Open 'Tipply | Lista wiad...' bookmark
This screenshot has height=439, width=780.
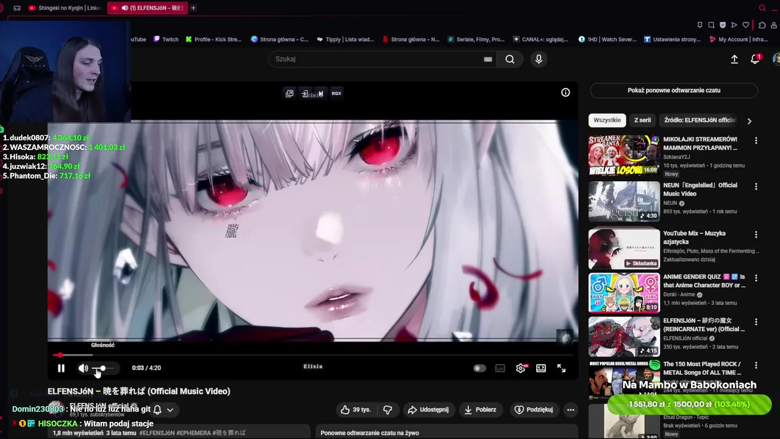point(346,40)
